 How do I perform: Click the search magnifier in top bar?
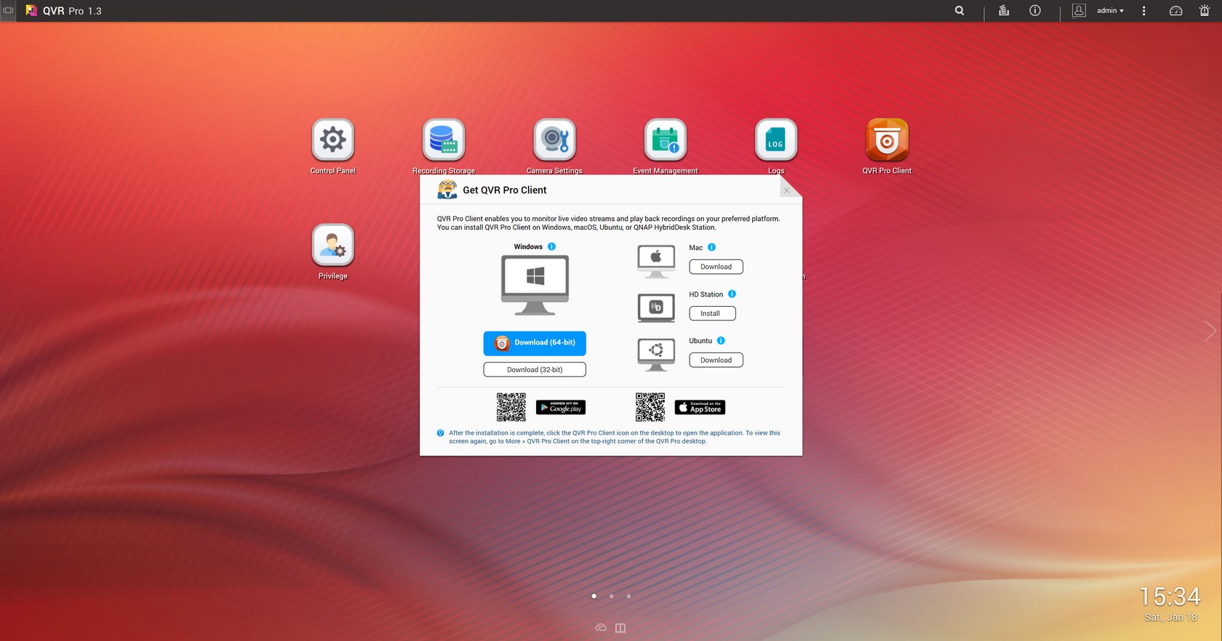[959, 11]
